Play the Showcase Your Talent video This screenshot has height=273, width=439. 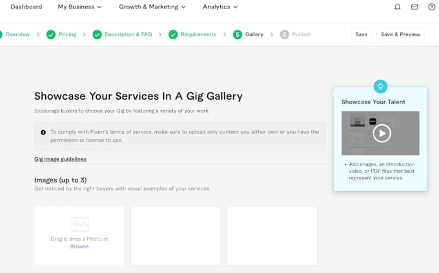click(x=382, y=133)
